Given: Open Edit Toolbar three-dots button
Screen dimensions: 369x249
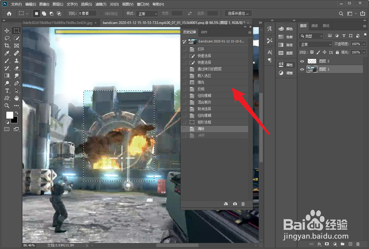Looking at the screenshot, I should point(17,106).
